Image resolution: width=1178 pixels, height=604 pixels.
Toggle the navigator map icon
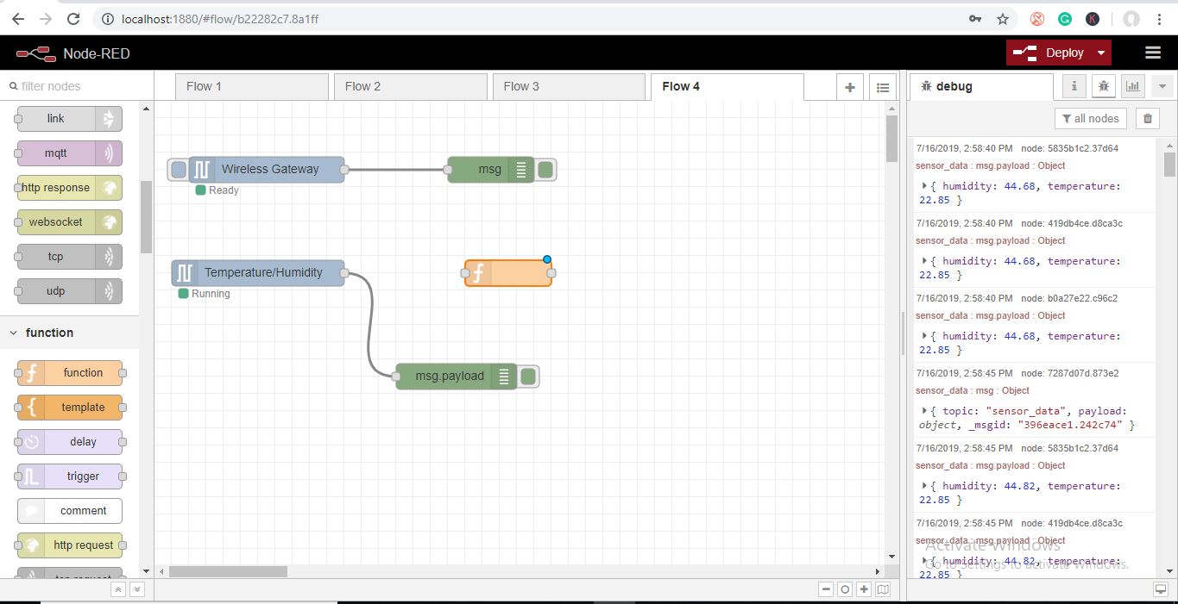click(883, 589)
